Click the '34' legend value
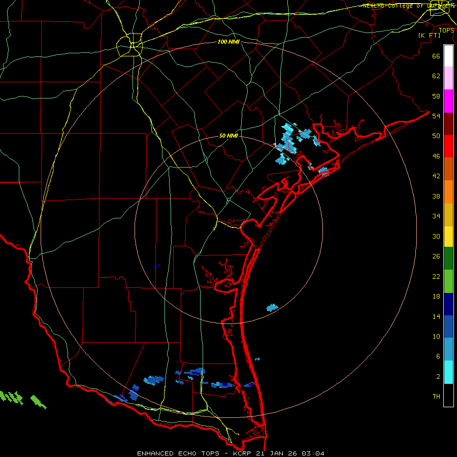Image resolution: width=457 pixels, height=457 pixels. pos(436,216)
